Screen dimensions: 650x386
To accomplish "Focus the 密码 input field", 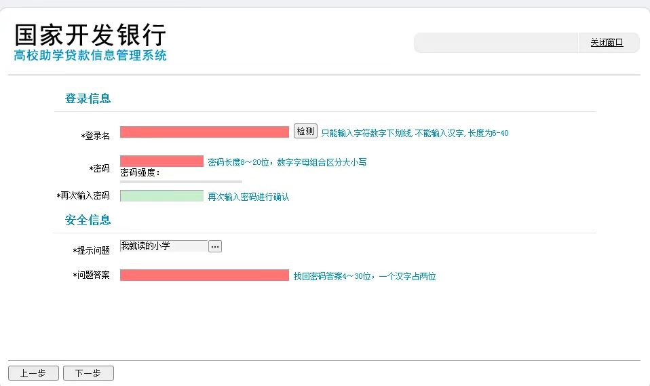I will pyautogui.click(x=161, y=161).
